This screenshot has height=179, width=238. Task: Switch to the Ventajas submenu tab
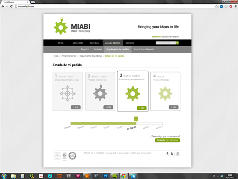click(x=98, y=49)
